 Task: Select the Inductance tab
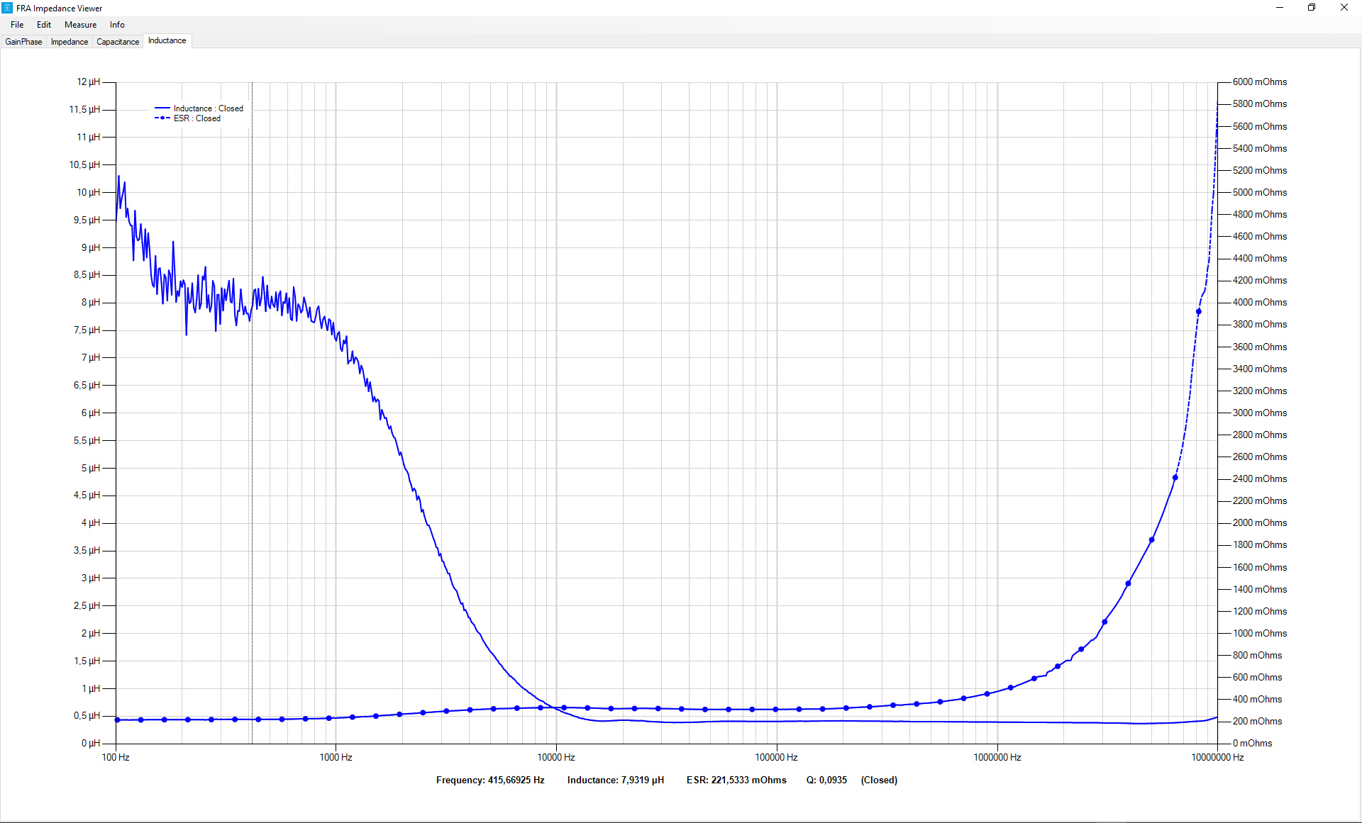coord(167,40)
